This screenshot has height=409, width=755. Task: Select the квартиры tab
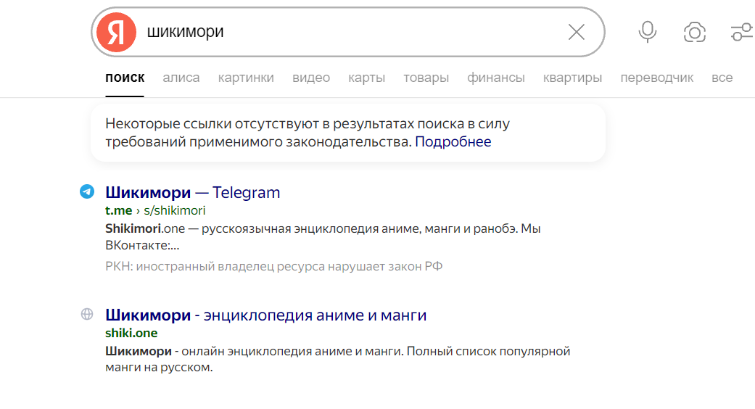tap(572, 78)
